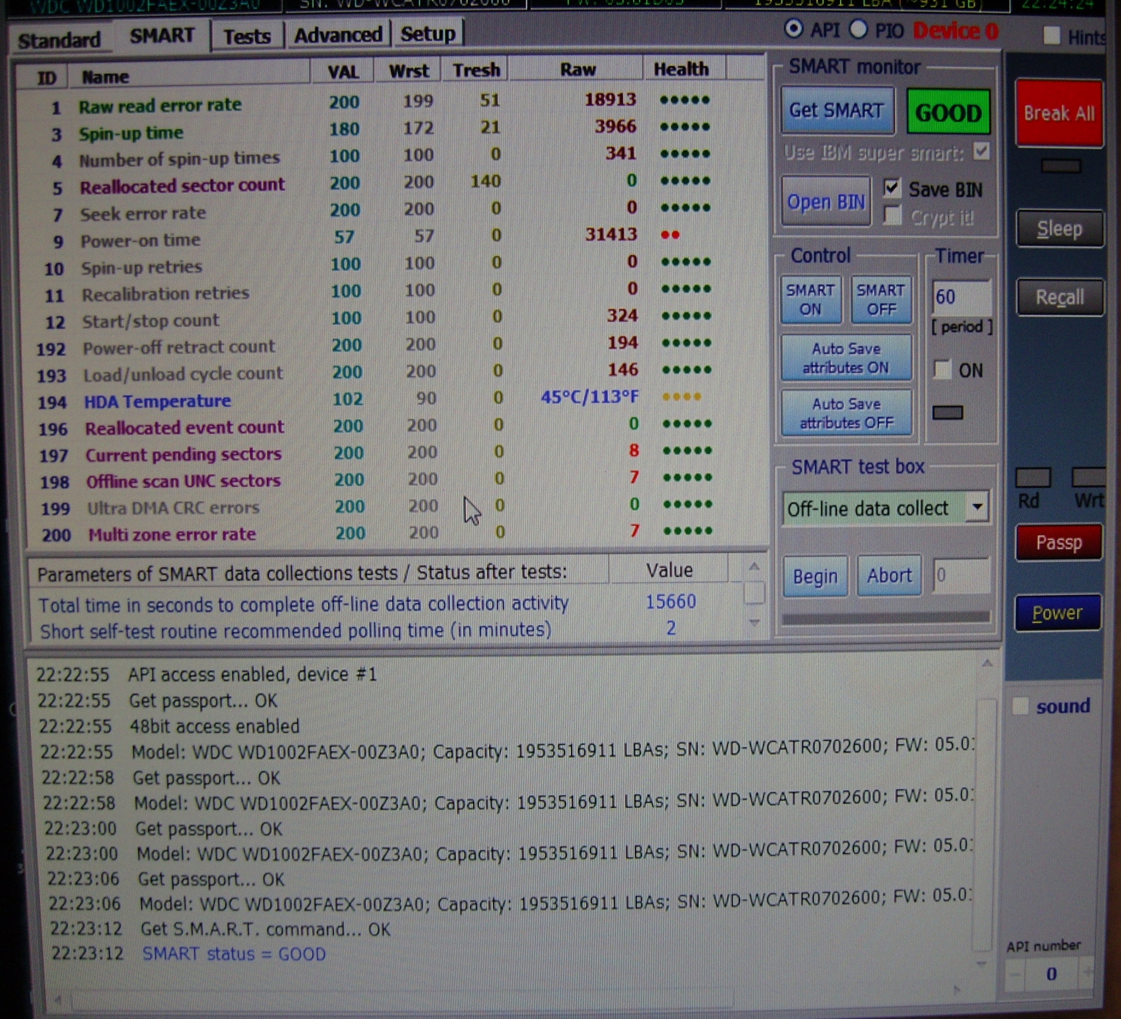The height and width of the screenshot is (1019, 1121).
Task: Click the Timer period input field
Action: [961, 297]
